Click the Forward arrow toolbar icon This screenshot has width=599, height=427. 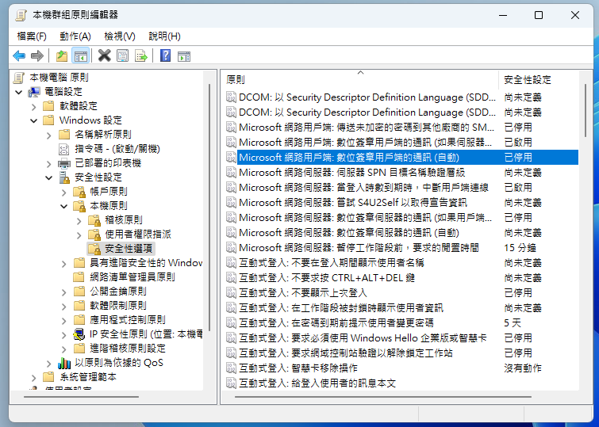click(x=37, y=56)
